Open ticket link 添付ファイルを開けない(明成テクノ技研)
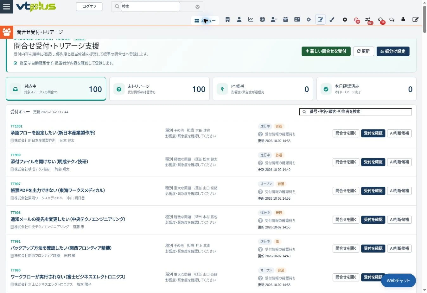This screenshot has height=293, width=427. 49,162
